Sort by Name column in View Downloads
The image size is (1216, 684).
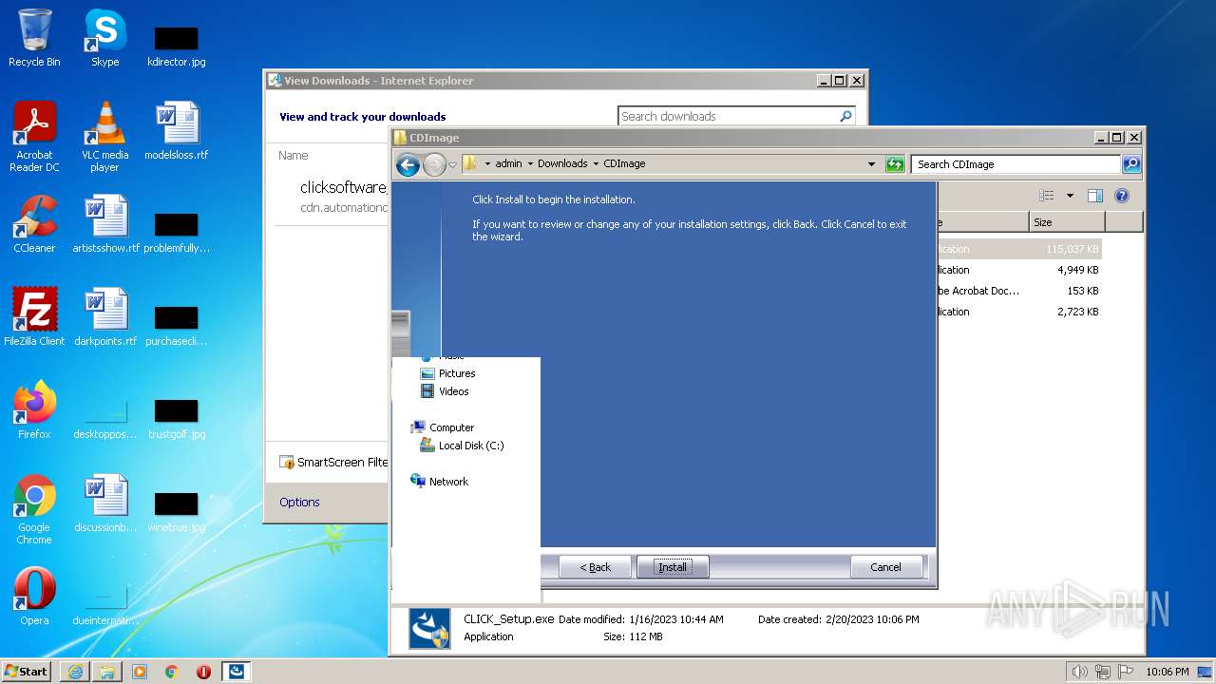[x=294, y=155]
